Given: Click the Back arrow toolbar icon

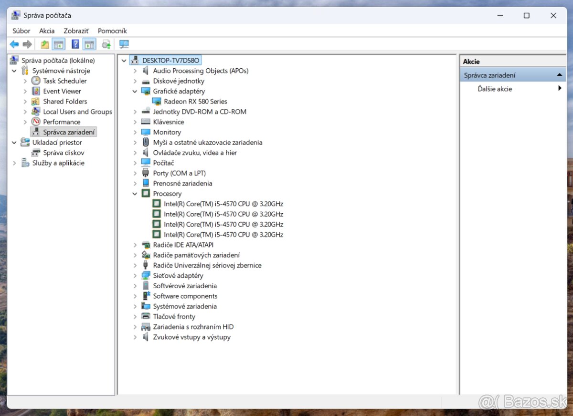Looking at the screenshot, I should tap(14, 44).
